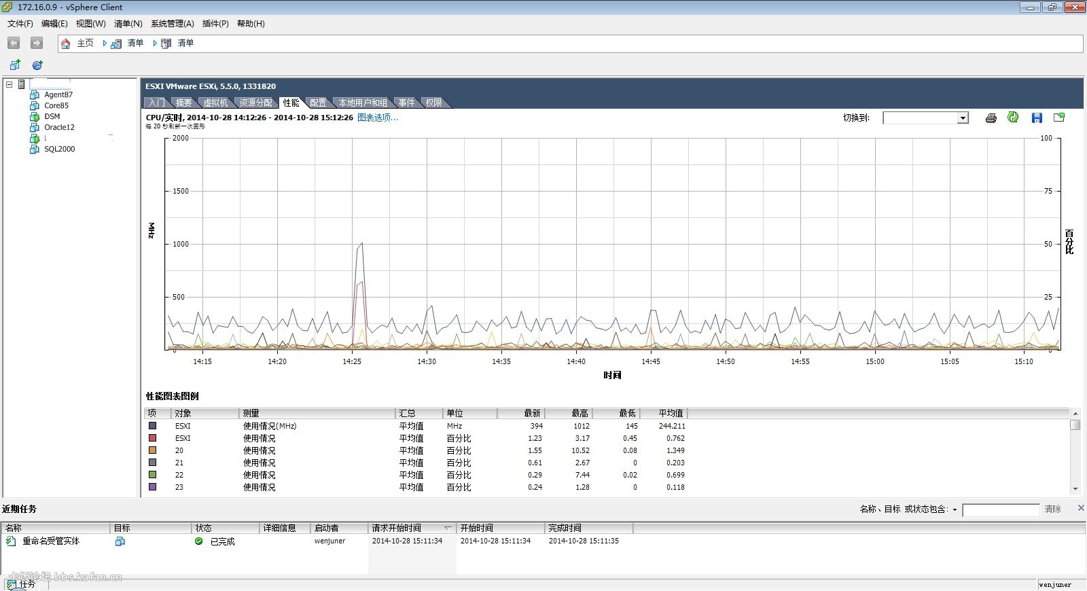The image size is (1087, 591).
Task: Open the 图表选项 link
Action: tap(378, 118)
